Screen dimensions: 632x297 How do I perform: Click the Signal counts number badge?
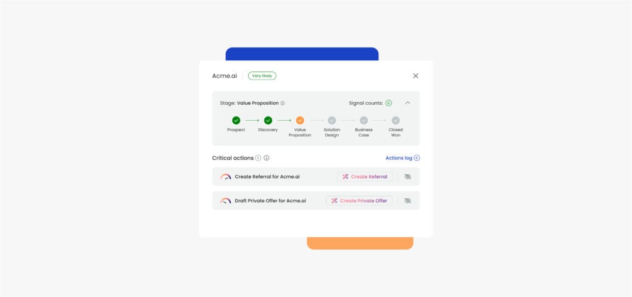[x=389, y=103]
